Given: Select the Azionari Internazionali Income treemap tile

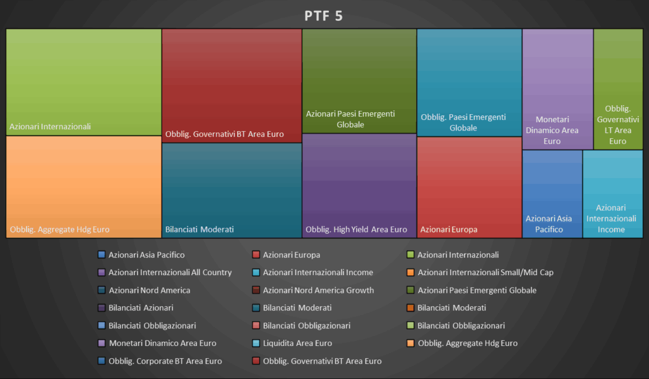Looking at the screenshot, I should tap(612, 194).
